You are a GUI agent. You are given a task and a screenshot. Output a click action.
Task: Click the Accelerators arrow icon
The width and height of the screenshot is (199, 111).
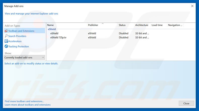coord(6,41)
